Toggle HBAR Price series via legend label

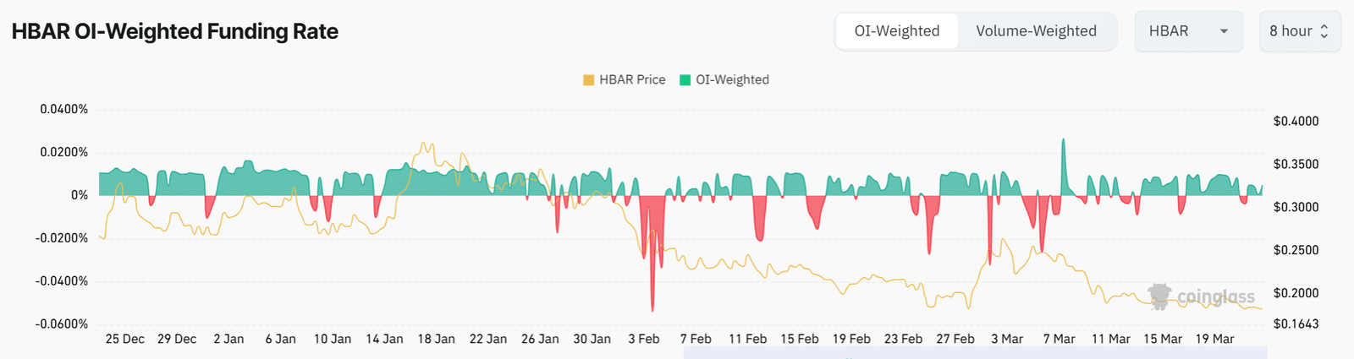[x=632, y=80]
